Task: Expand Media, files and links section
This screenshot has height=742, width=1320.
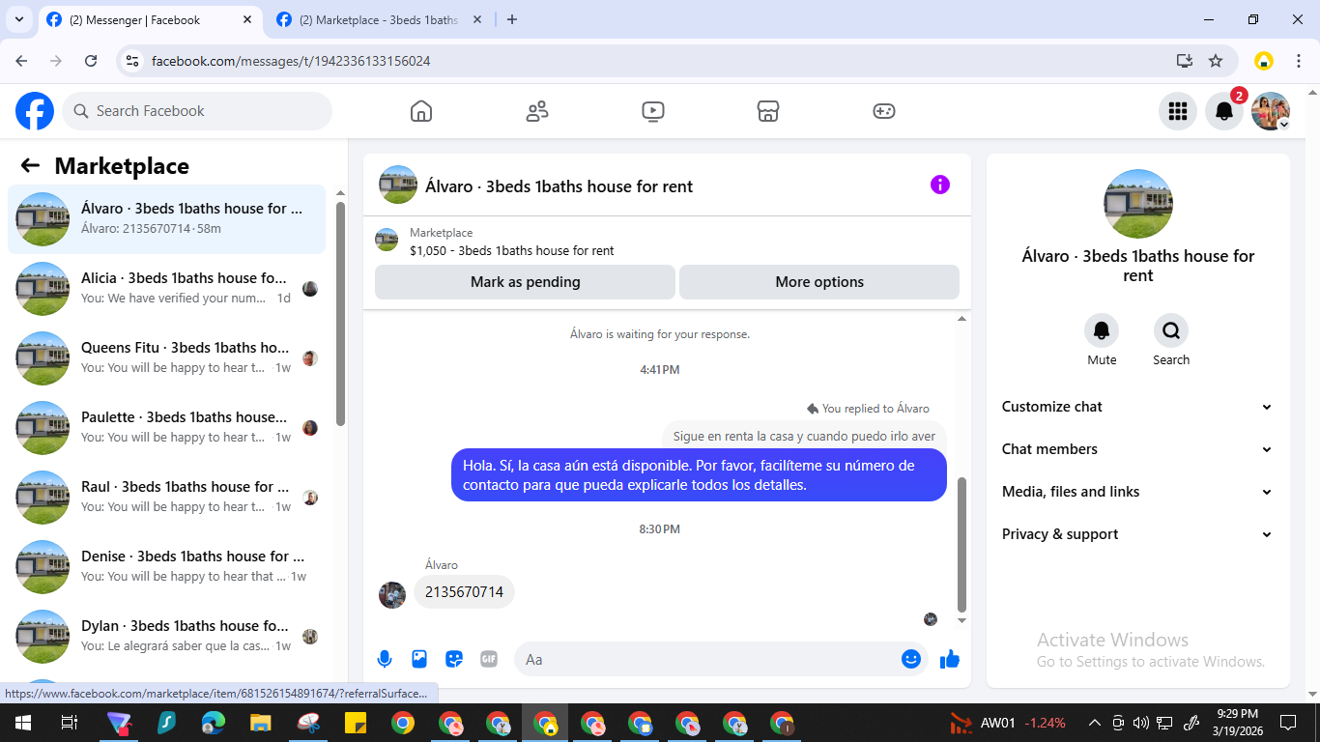Action: 1137,492
